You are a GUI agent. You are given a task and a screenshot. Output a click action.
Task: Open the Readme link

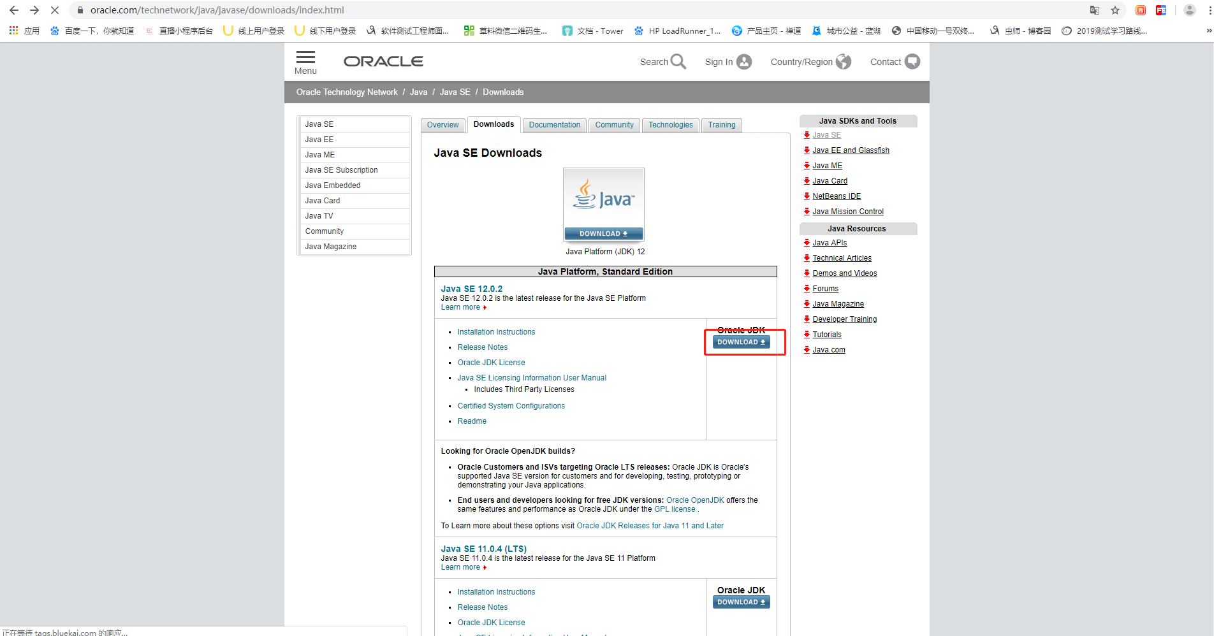pyautogui.click(x=472, y=421)
